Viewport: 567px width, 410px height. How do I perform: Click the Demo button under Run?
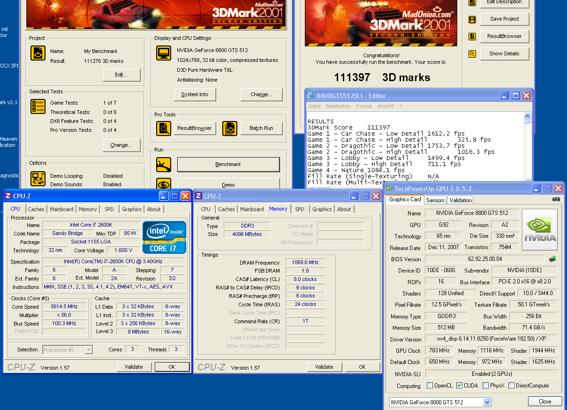pyautogui.click(x=228, y=184)
